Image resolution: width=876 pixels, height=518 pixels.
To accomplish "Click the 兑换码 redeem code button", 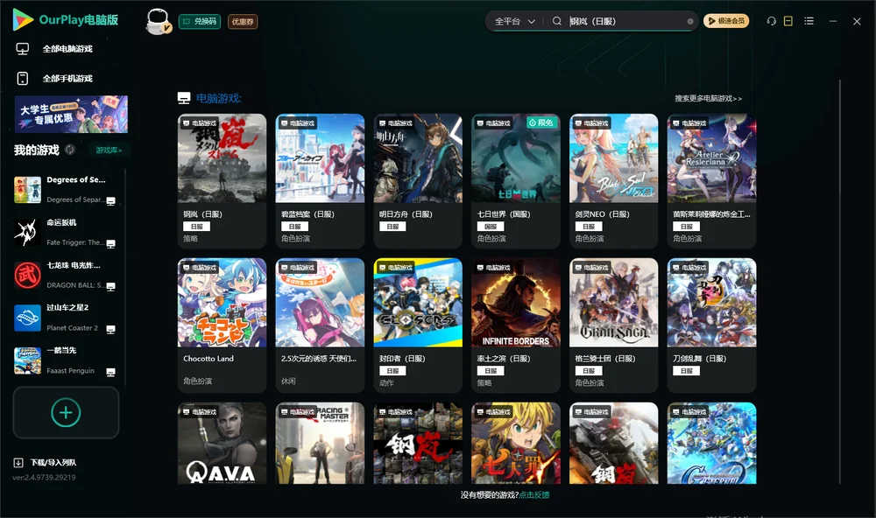I will click(200, 22).
